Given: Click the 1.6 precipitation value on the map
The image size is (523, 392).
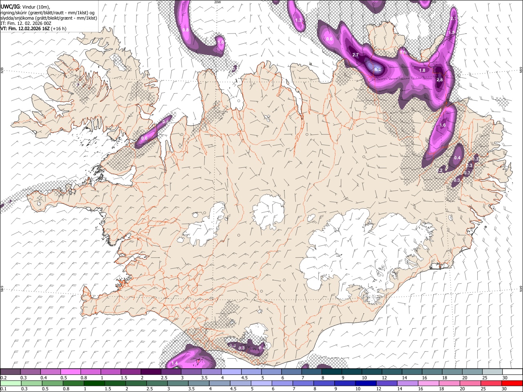Looking at the screenshot, I should [x=443, y=125].
